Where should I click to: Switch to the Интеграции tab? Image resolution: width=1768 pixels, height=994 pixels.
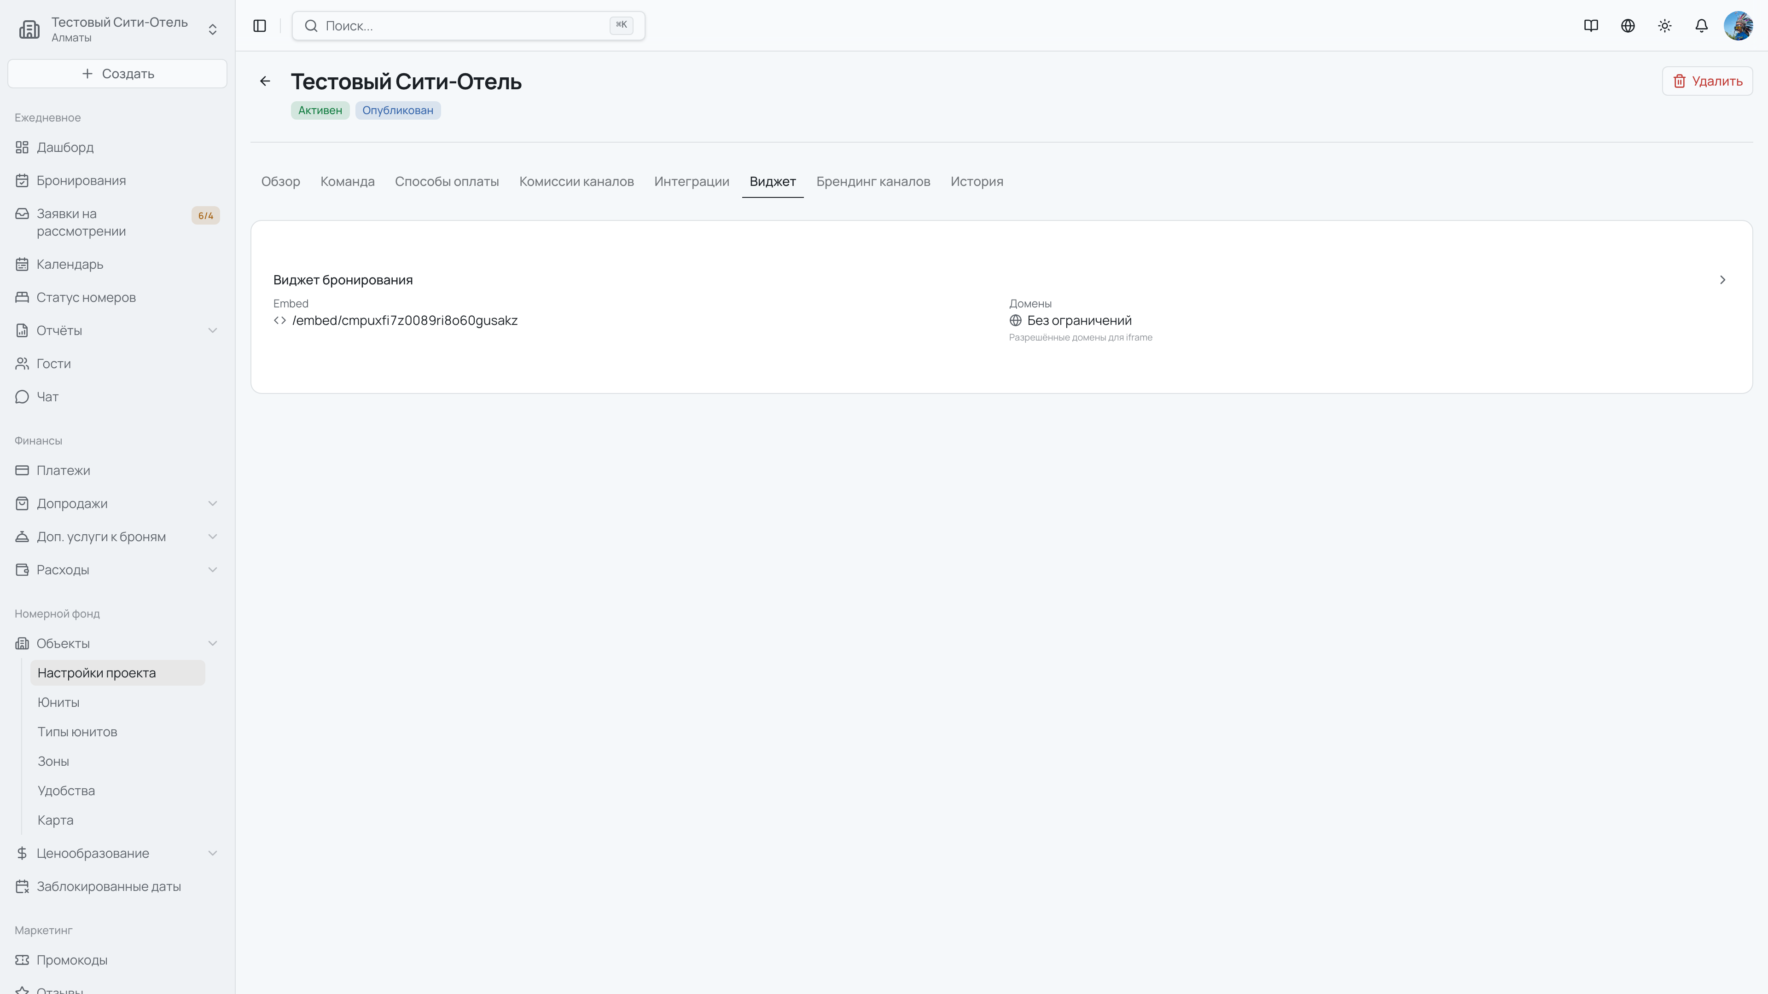click(692, 182)
